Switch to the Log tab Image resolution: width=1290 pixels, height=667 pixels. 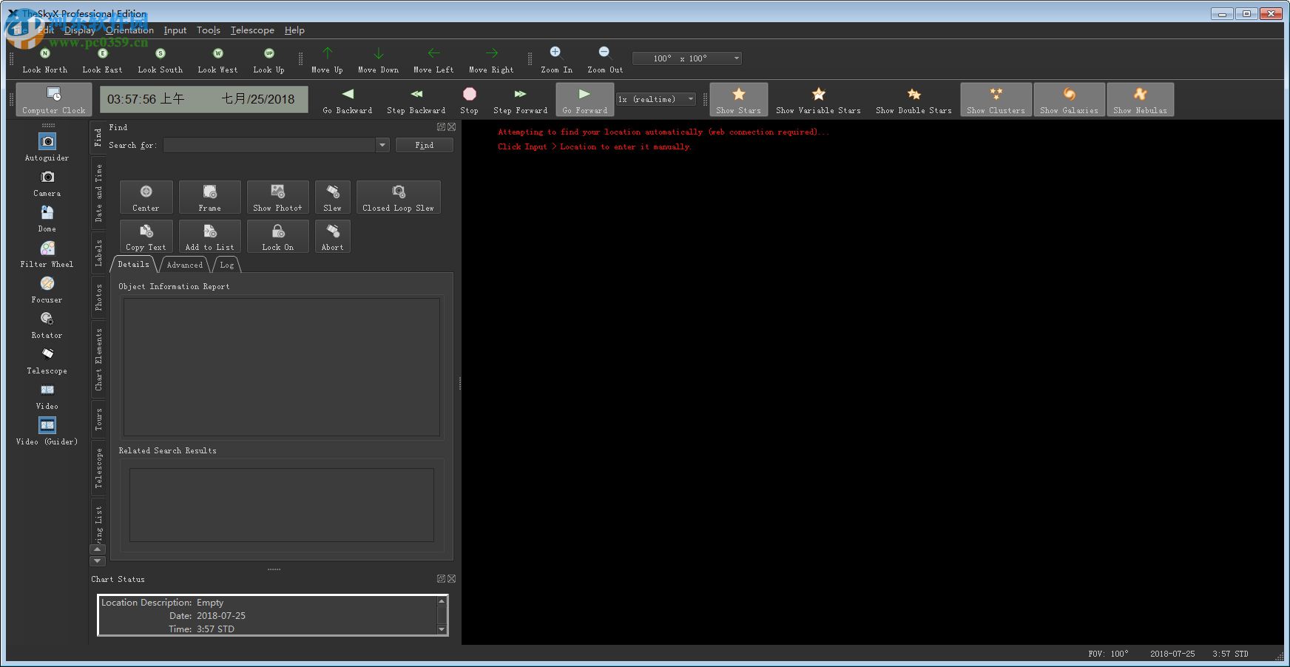(x=226, y=265)
